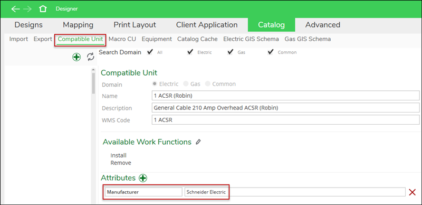Viewport: 422px width, 205px height.
Task: Toggle the Gas search domain checkbox
Action: (x=230, y=52)
